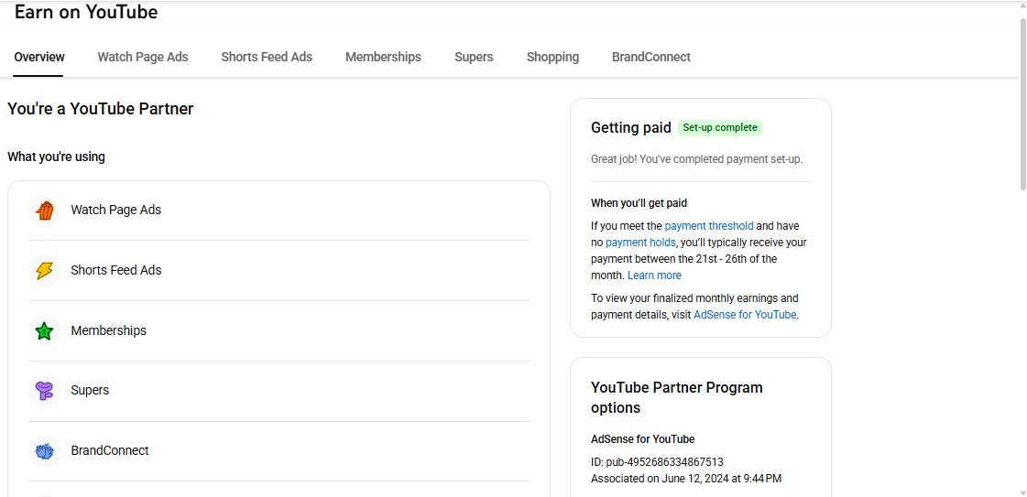
Task: Click the Learn more link
Action: 654,276
